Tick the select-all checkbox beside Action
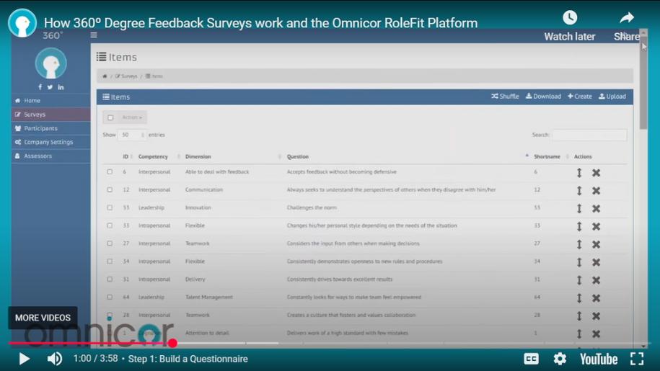660x371 pixels. pyautogui.click(x=110, y=117)
